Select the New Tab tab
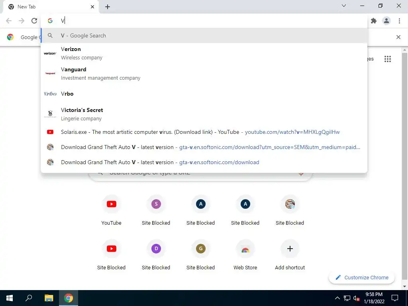 click(x=51, y=7)
